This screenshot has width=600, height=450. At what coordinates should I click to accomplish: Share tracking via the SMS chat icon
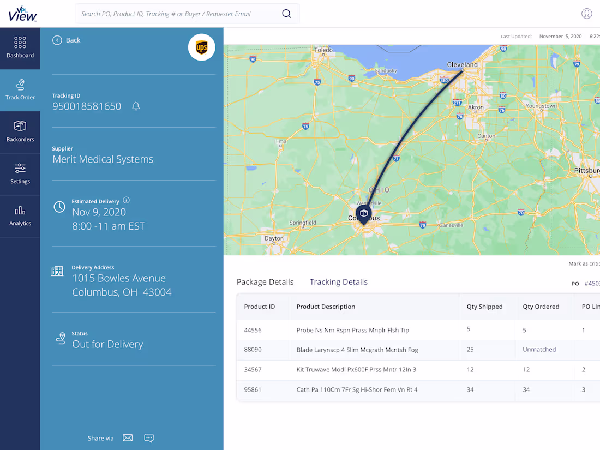(x=149, y=437)
